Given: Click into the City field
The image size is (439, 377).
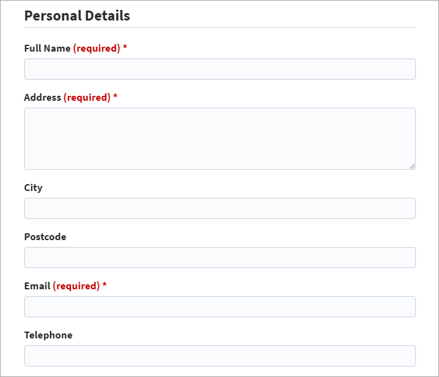Looking at the screenshot, I should click(x=220, y=208).
